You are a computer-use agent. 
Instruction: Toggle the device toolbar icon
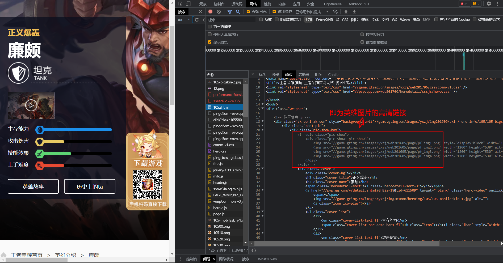point(188,4)
